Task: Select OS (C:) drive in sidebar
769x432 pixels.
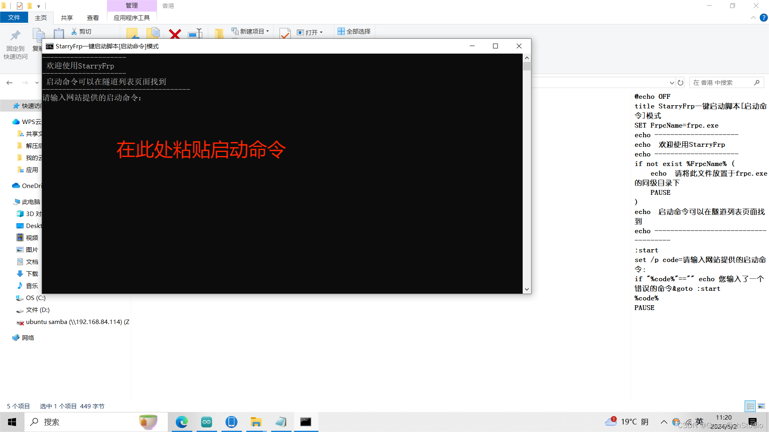Action: point(36,298)
